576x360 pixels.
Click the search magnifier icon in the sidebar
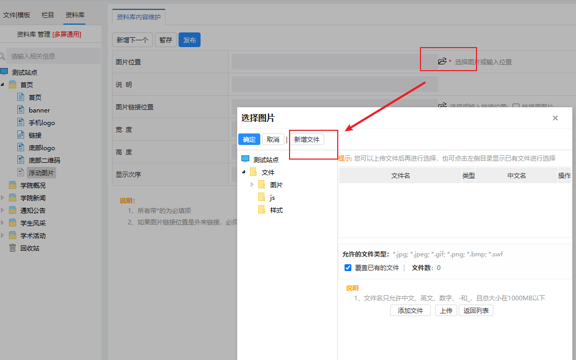[x=3, y=56]
